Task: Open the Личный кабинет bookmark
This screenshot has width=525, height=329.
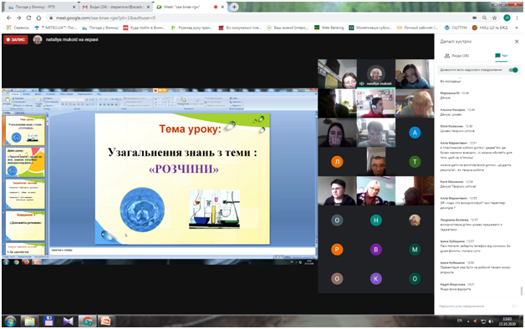Action: pyautogui.click(x=417, y=28)
